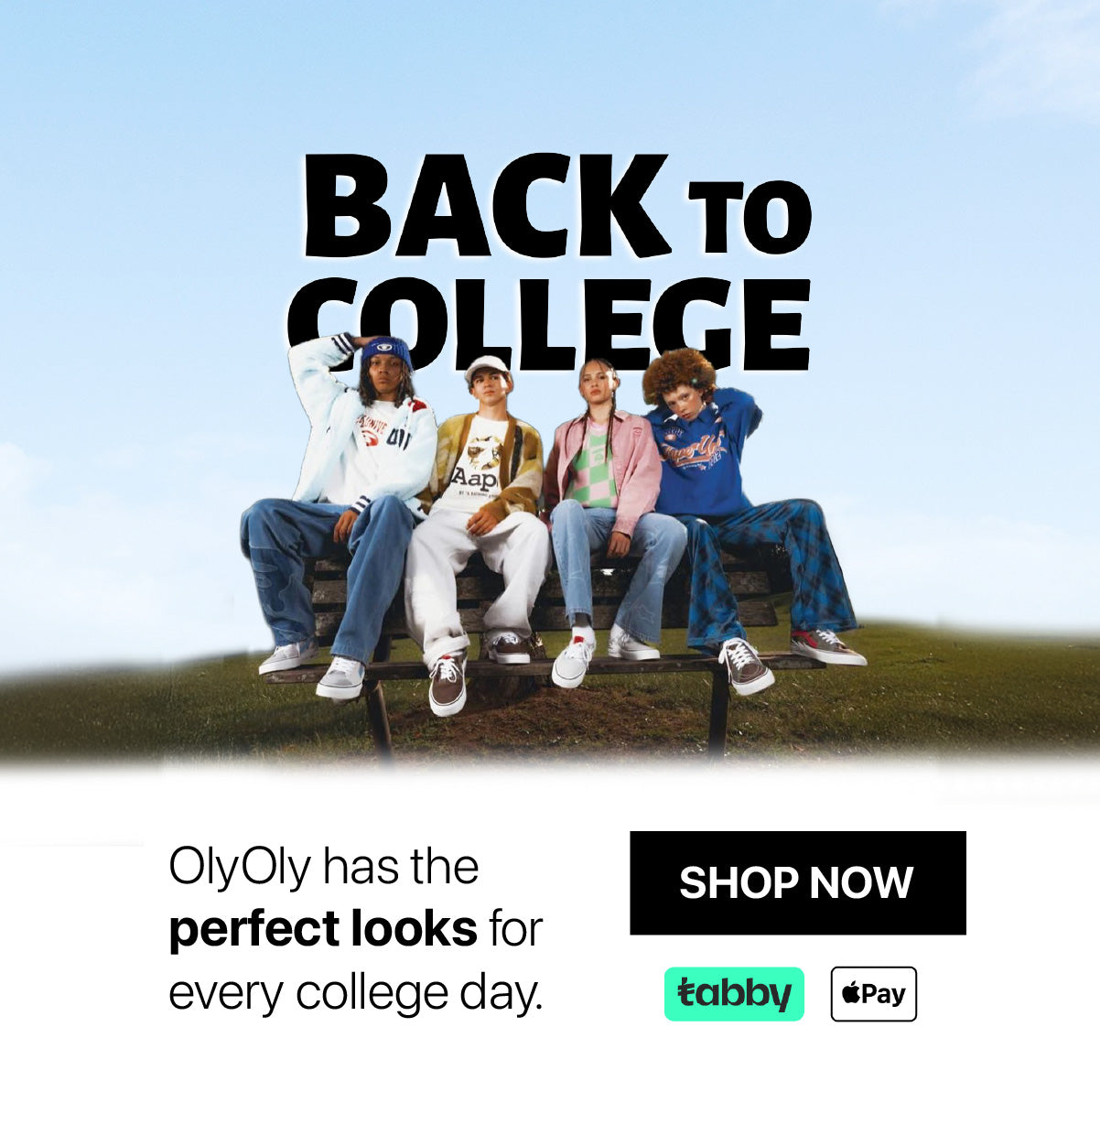This screenshot has width=1100, height=1146.
Task: Click the small TO in the headline
Action: coord(750,217)
